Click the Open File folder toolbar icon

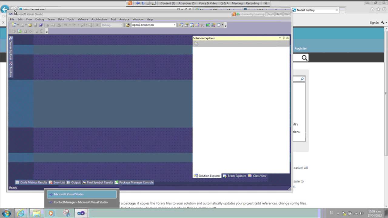[x=30, y=25]
